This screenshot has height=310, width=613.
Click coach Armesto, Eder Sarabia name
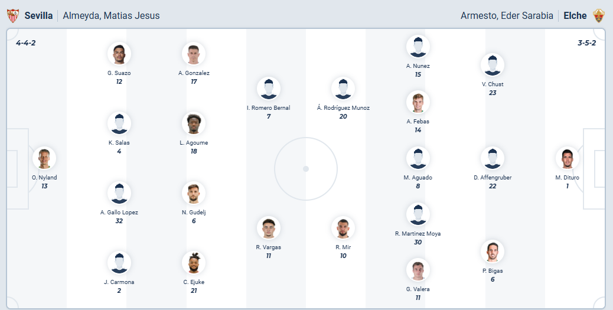click(x=507, y=16)
